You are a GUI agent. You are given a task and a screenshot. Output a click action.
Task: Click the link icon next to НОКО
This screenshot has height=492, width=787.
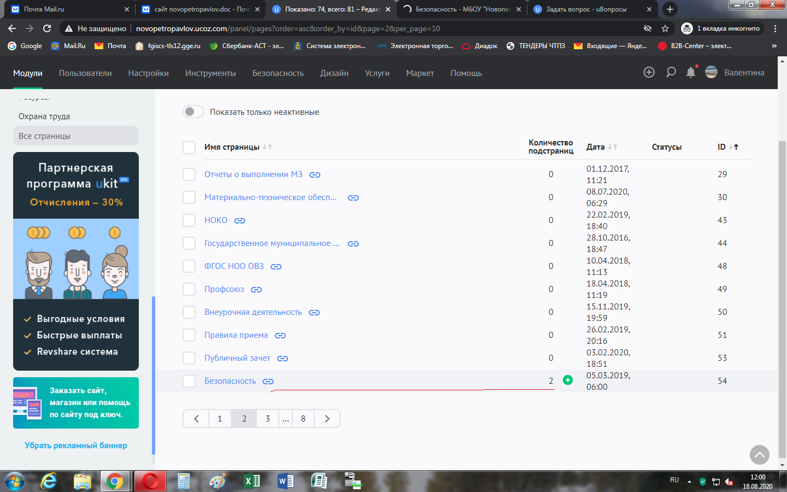click(239, 221)
